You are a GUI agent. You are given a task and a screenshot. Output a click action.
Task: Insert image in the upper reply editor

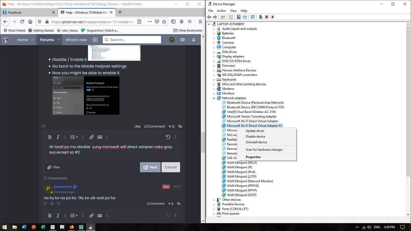[x=100, y=137]
